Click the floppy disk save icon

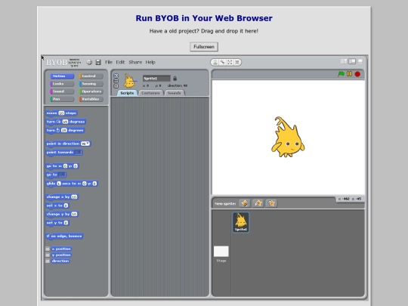pyautogui.click(x=98, y=62)
